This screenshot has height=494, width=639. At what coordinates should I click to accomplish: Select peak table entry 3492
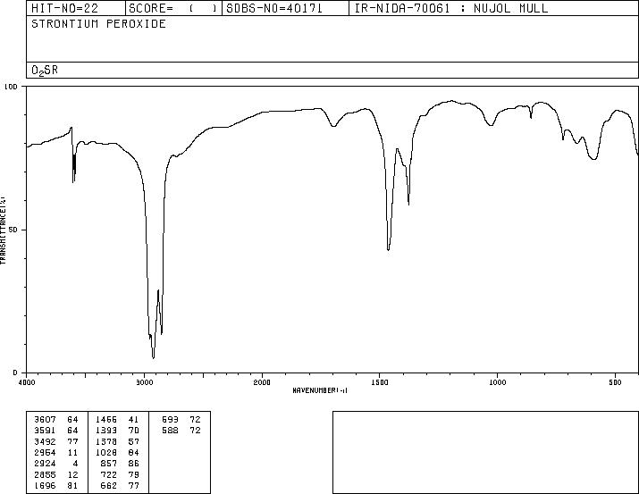tap(45, 441)
